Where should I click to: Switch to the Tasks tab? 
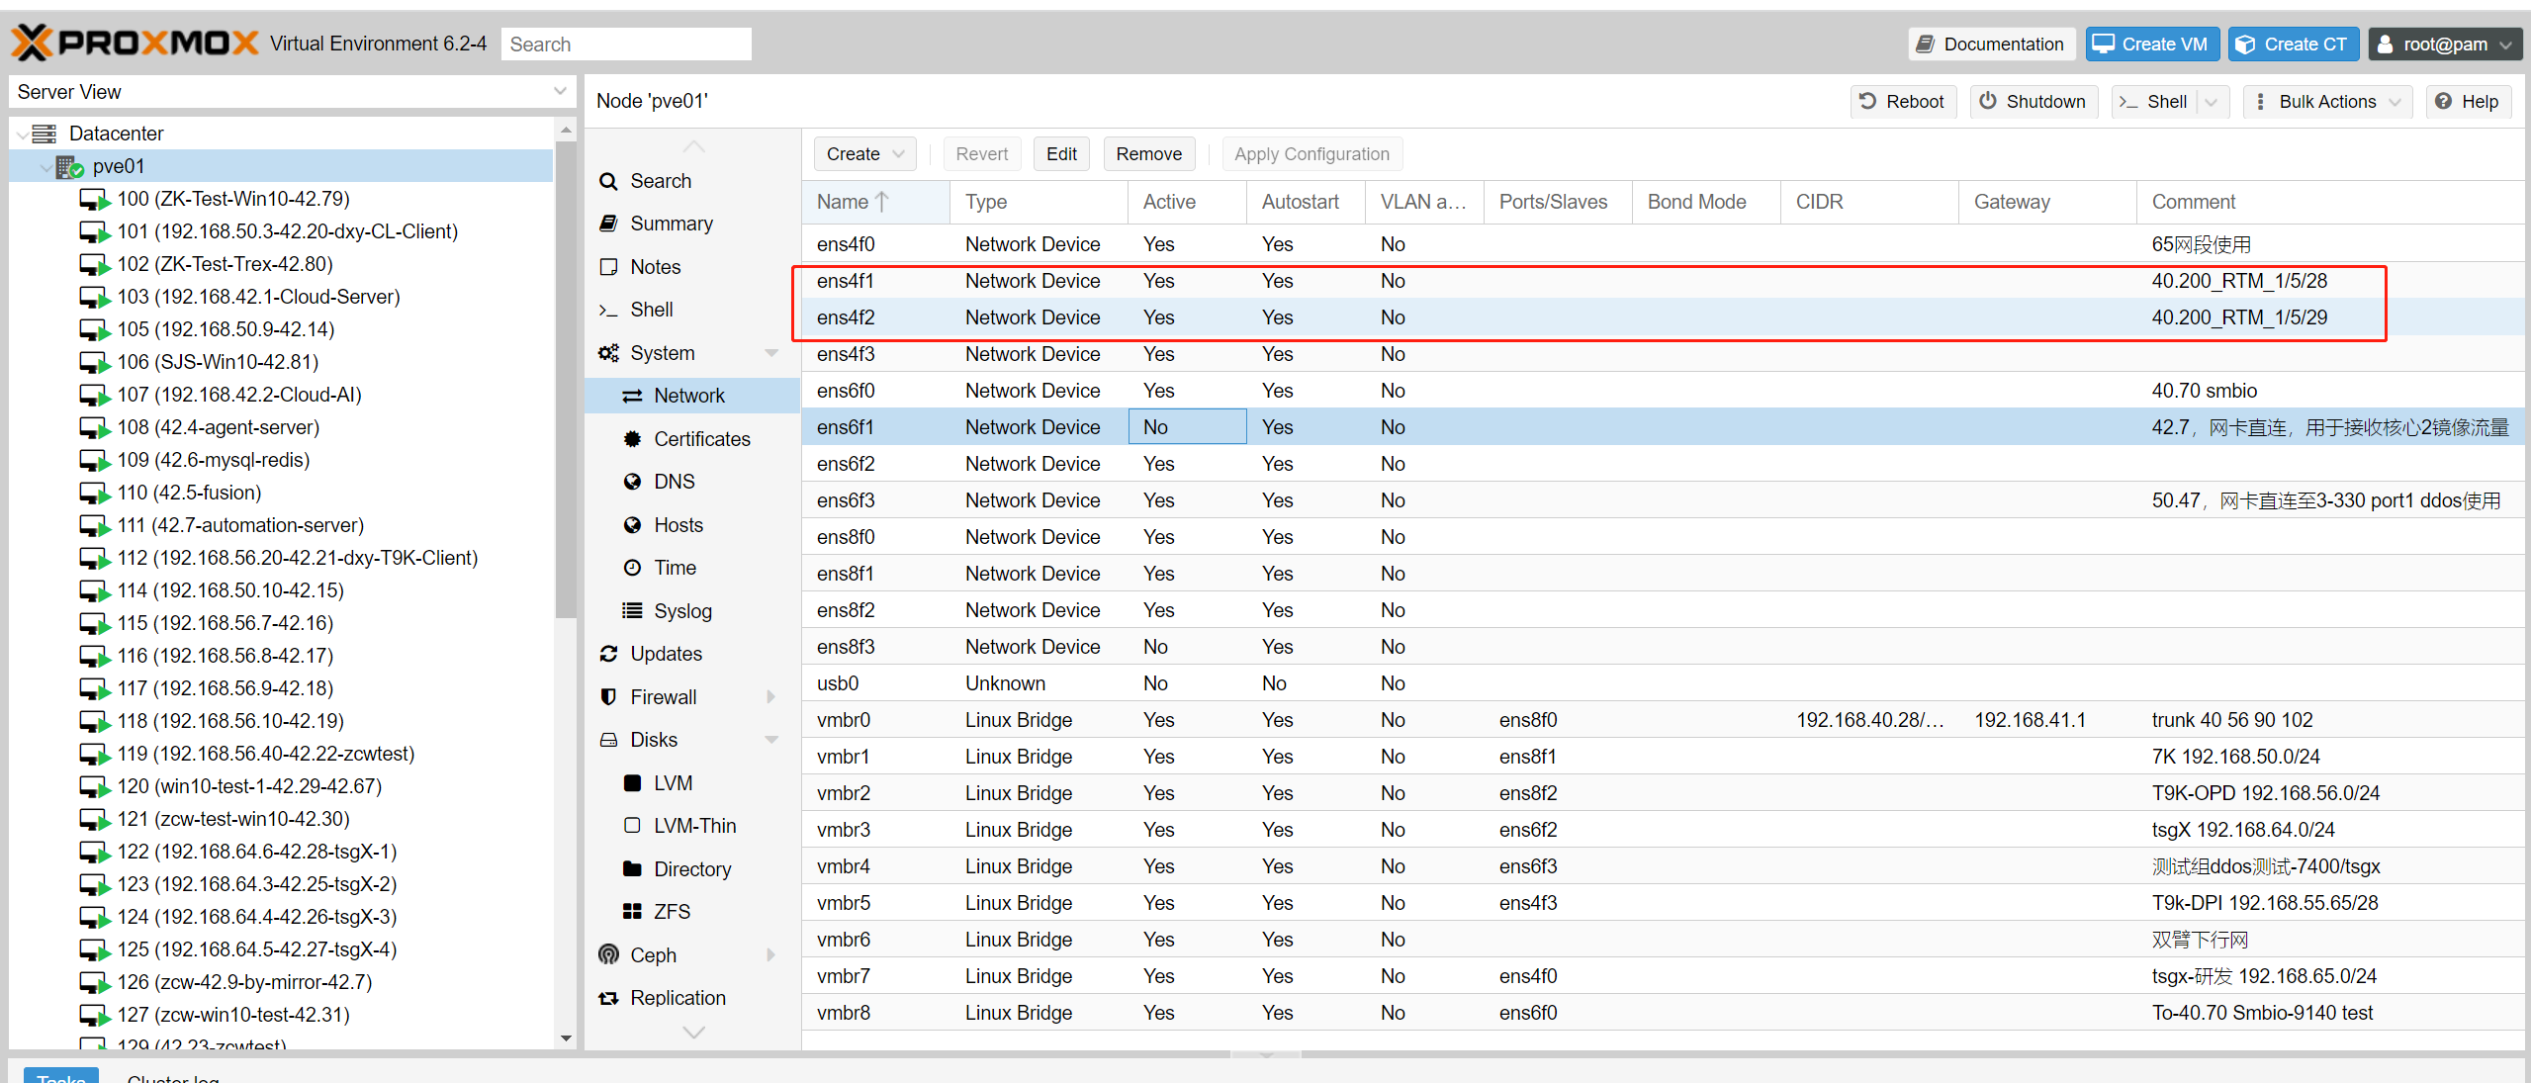click(60, 1076)
